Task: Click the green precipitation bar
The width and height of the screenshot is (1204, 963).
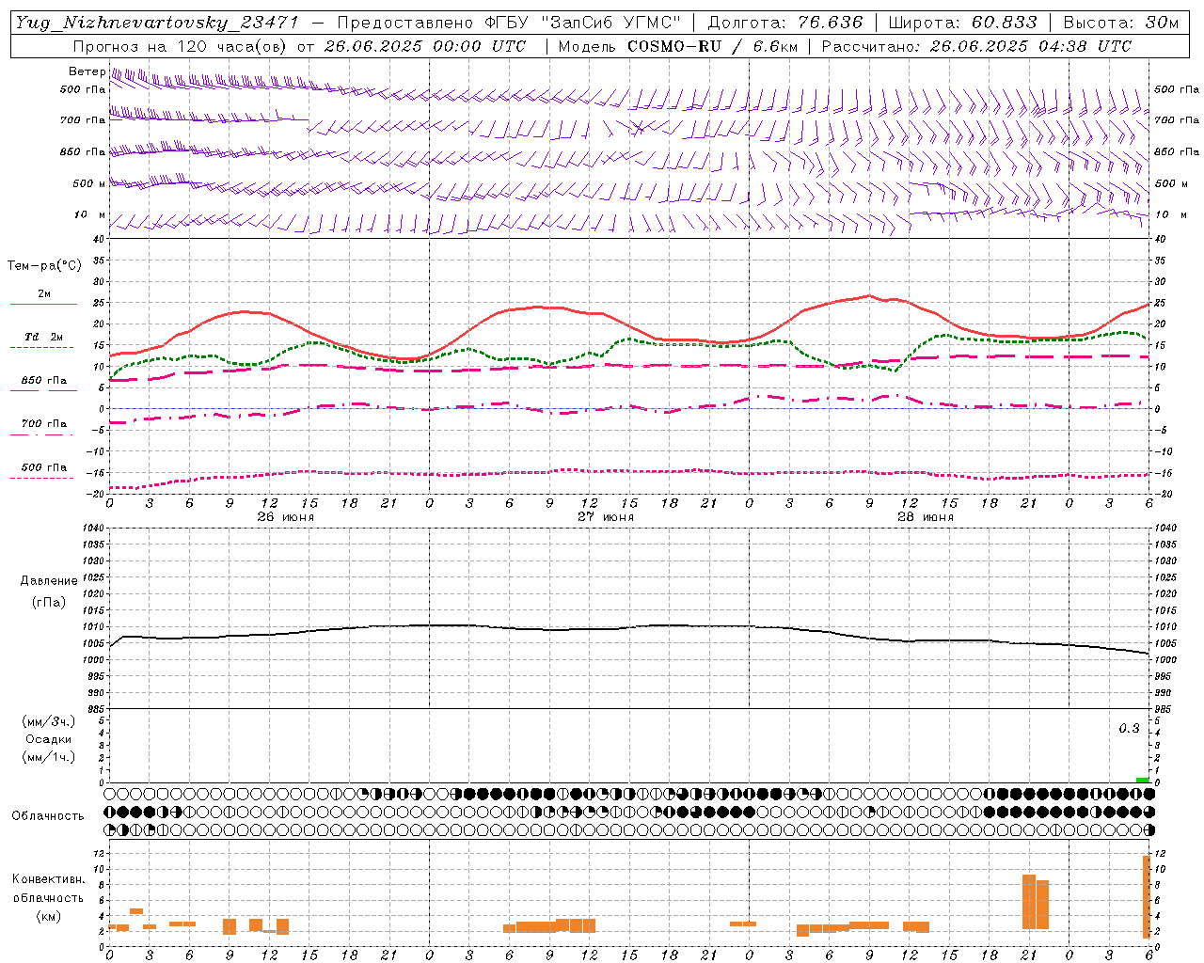Action: coord(1142,780)
